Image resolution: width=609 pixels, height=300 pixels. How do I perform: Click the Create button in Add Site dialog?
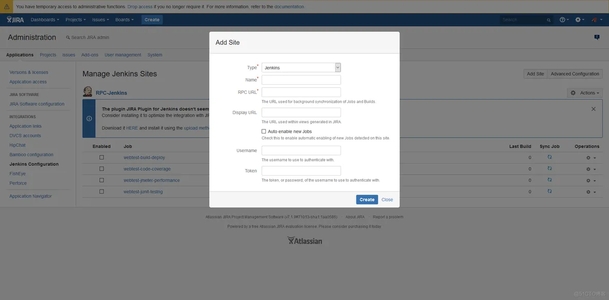367,199
